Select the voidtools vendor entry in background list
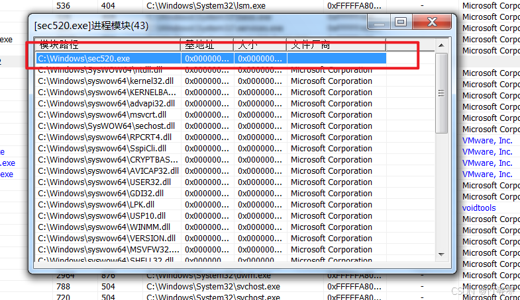The height and width of the screenshot is (300, 520). point(479,207)
